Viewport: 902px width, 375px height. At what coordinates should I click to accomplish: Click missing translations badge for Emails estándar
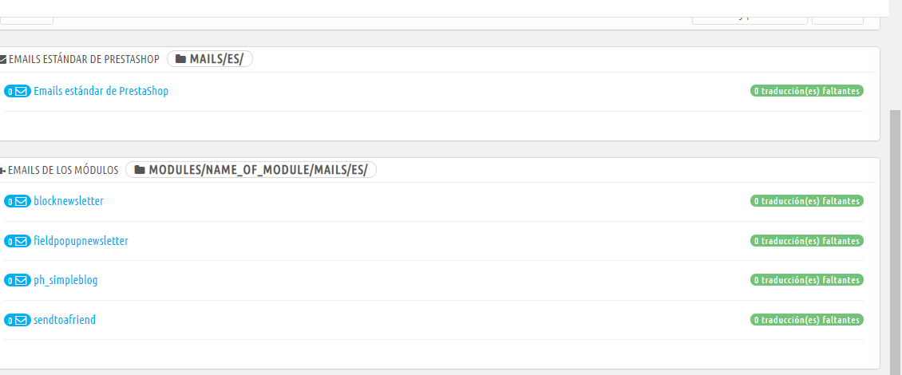tap(806, 91)
